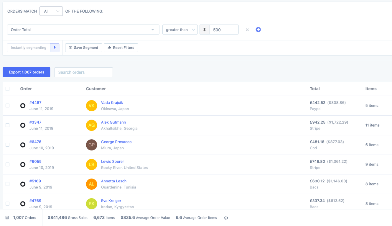
Task: Trigger the lightning bolt segmenting icon
Action: point(55,48)
